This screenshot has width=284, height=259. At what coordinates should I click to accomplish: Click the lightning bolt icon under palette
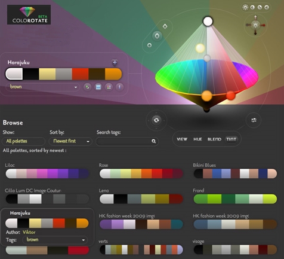[119, 87]
